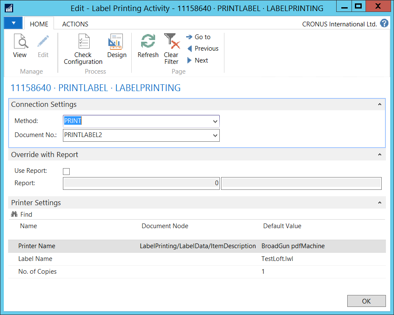Screen dimensions: 394x315
Task: Click the No. of Copies value 1
Action: click(263, 272)
